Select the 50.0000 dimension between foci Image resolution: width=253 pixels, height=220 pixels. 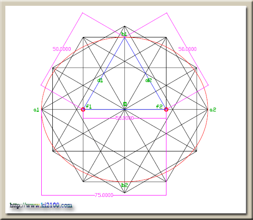pos(125,118)
